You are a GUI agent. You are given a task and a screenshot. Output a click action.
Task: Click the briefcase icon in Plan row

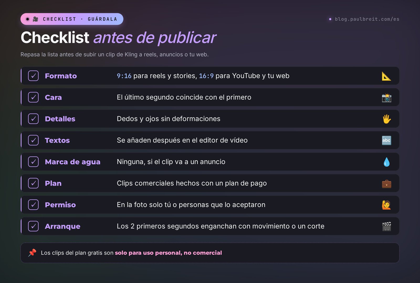point(386,183)
